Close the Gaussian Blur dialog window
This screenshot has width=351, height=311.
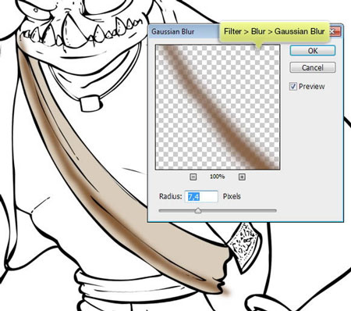(x=335, y=31)
